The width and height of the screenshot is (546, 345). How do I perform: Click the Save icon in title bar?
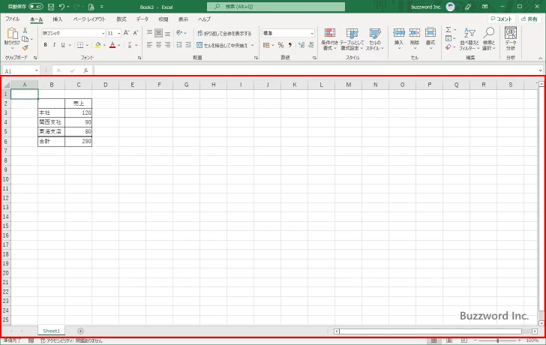click(x=51, y=7)
